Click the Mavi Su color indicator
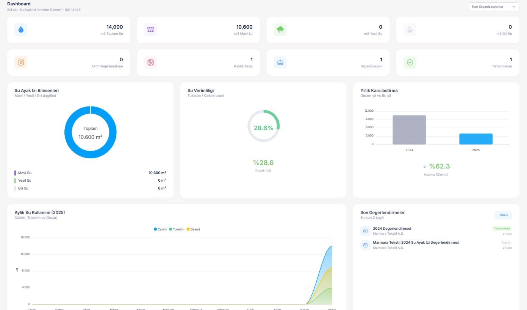527x310 pixels. click(15, 173)
